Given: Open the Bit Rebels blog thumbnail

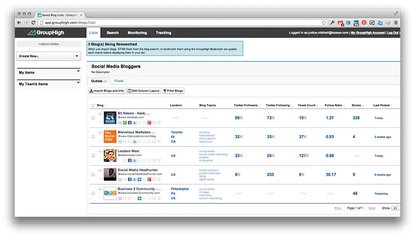Looking at the screenshot, I should (x=110, y=117).
